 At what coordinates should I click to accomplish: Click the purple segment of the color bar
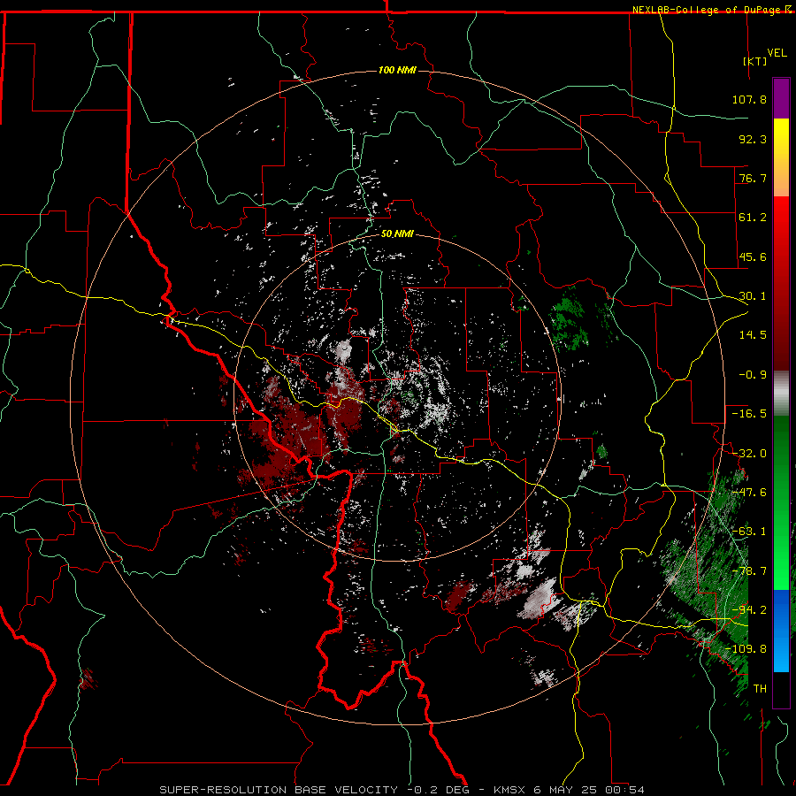[x=781, y=98]
